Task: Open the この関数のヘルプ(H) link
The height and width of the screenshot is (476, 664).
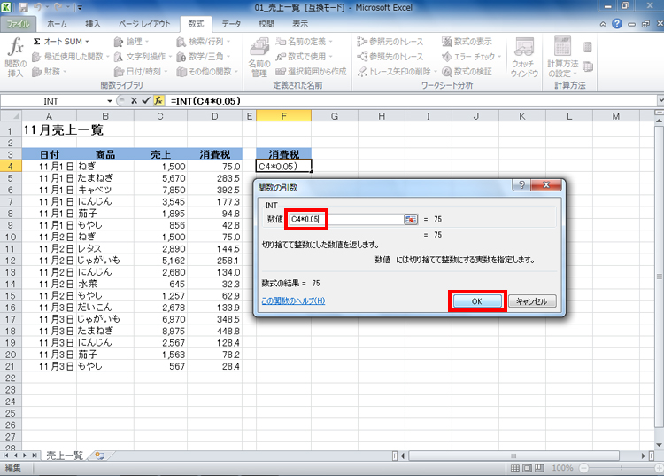Action: click(x=293, y=301)
